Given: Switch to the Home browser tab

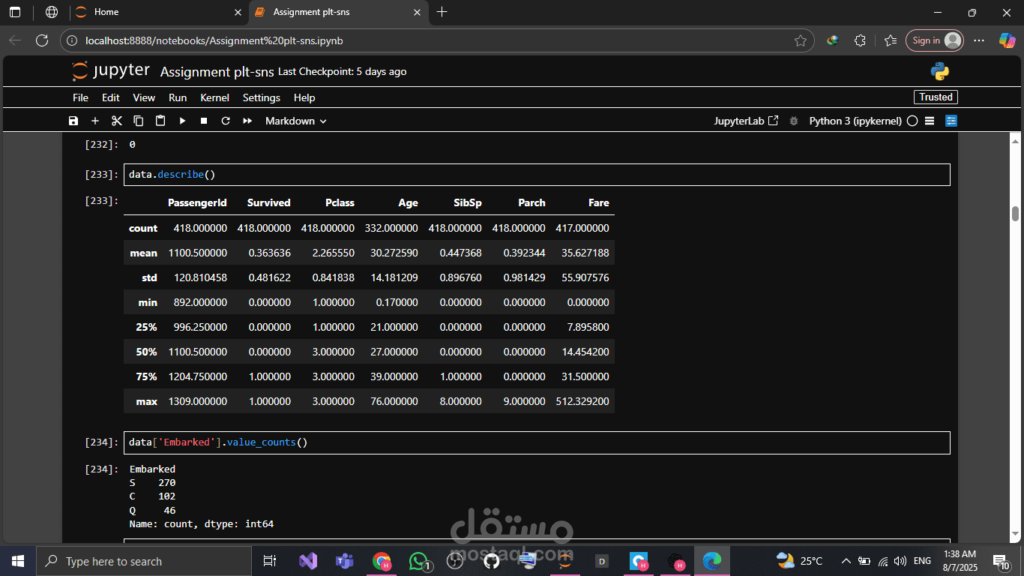Looking at the screenshot, I should click(157, 12).
